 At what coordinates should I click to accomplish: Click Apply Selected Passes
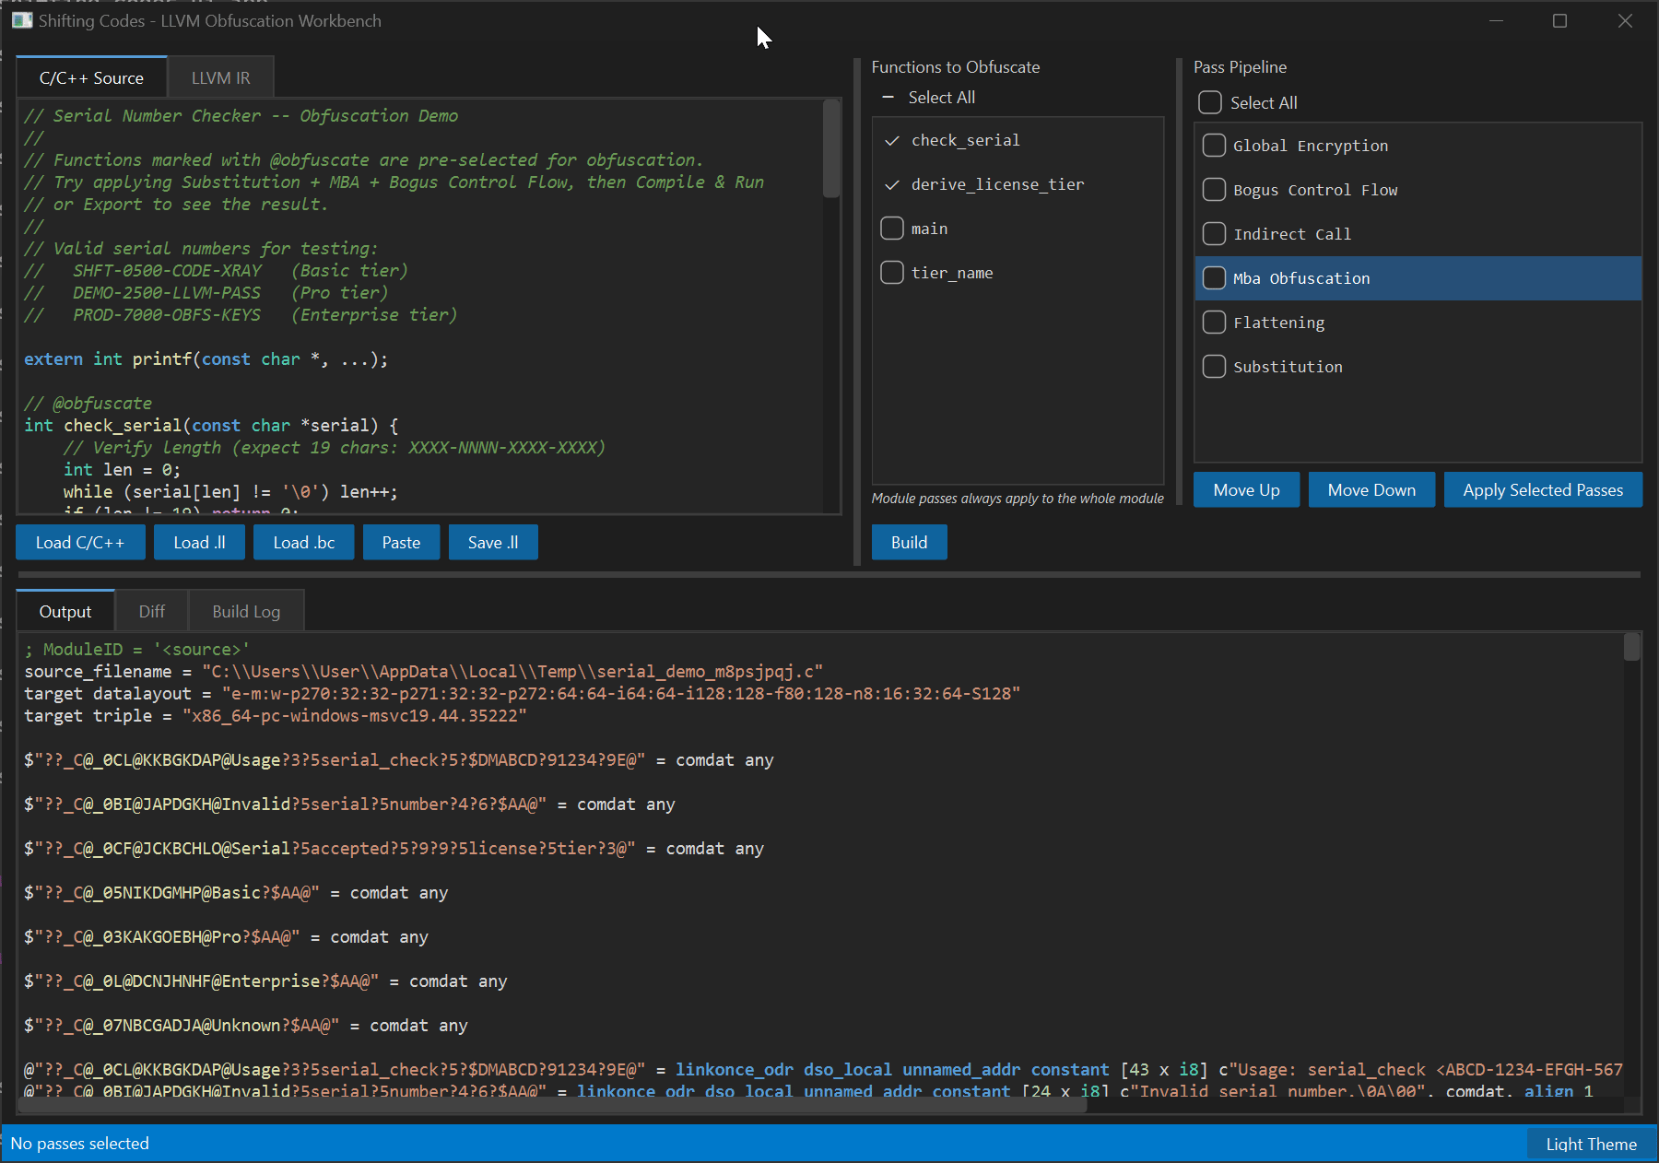(1542, 490)
